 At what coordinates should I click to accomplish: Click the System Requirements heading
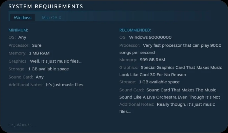pos(46,6)
